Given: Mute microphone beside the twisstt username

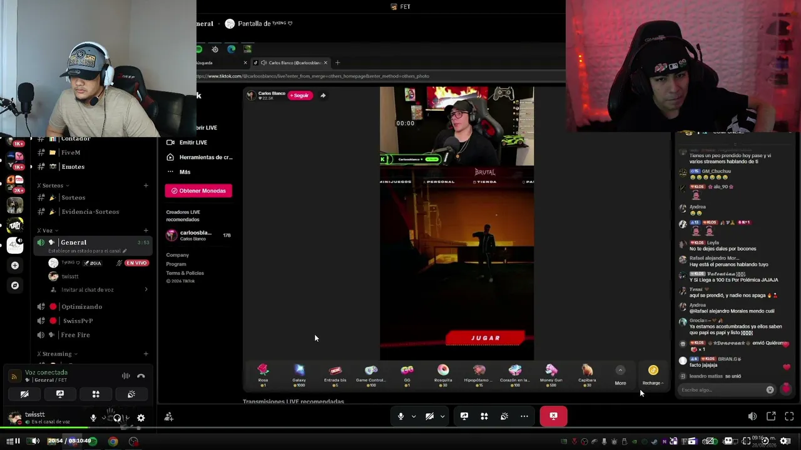Looking at the screenshot, I should click(93, 418).
